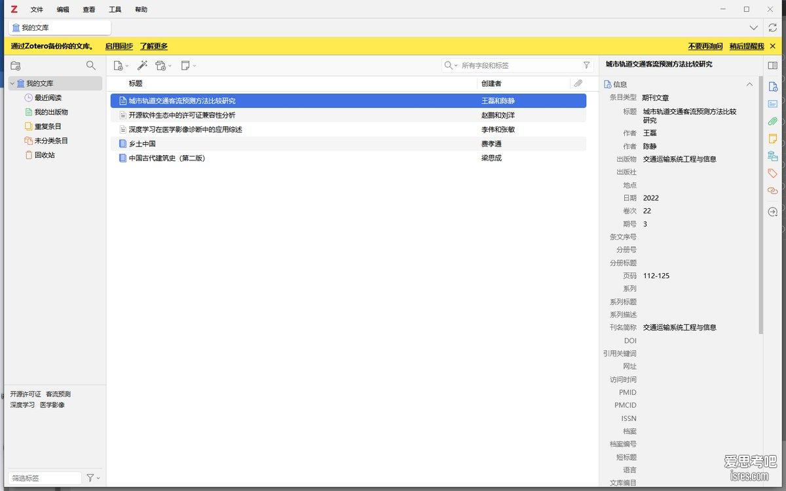This screenshot has height=491, width=786.
Task: Open 回收站 in the sidebar
Action: pos(45,155)
